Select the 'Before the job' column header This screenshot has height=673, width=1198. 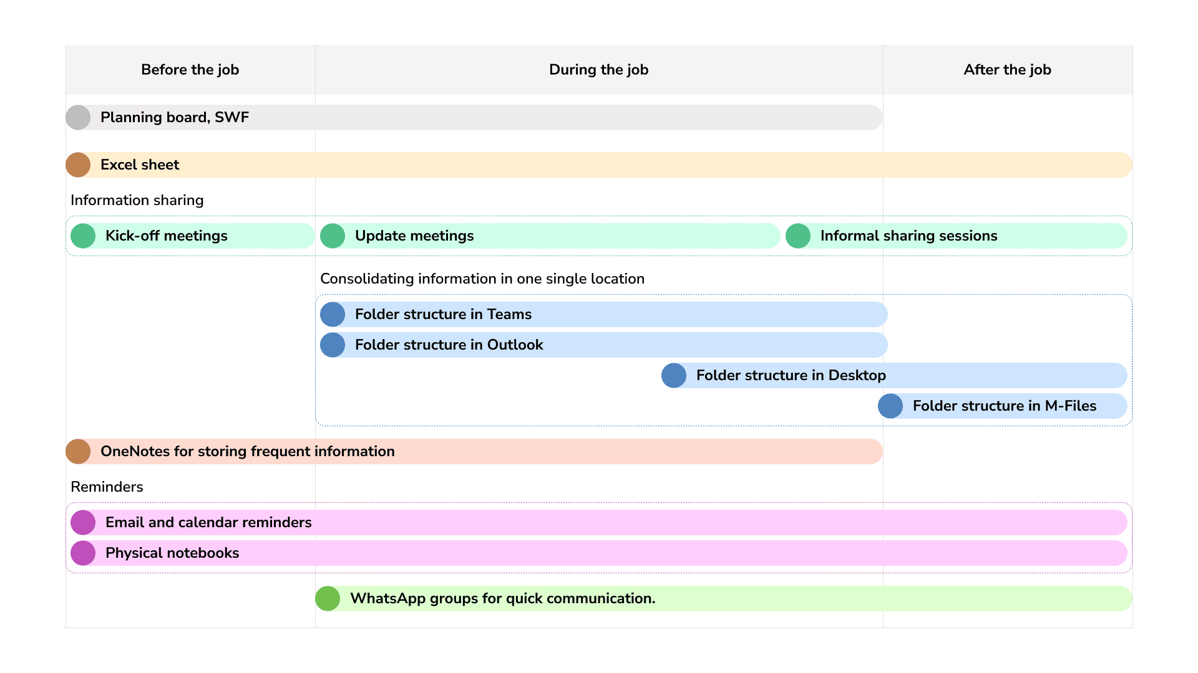(x=190, y=70)
